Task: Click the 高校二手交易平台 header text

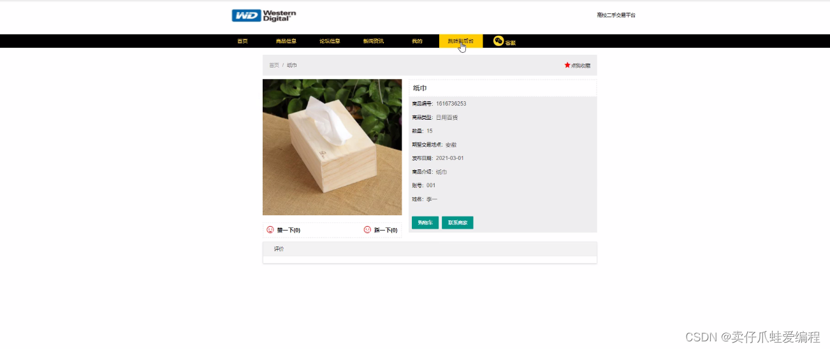Action: click(x=616, y=15)
